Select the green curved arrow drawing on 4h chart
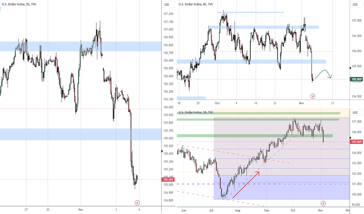 (x=323, y=74)
